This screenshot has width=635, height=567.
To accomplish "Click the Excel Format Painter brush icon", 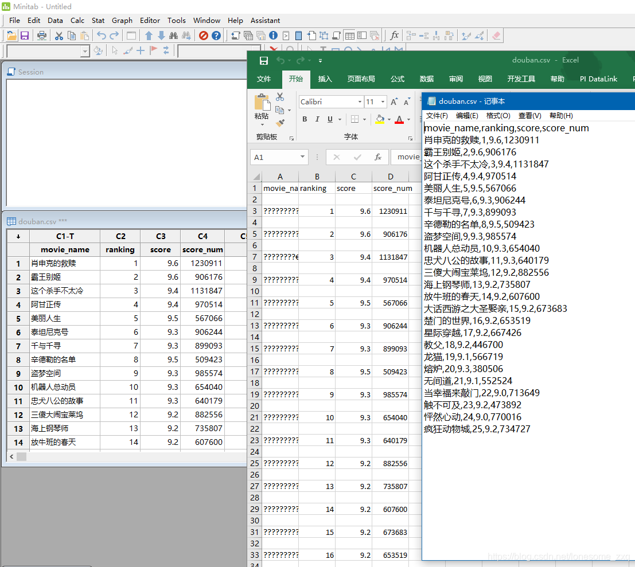I will 280,123.
